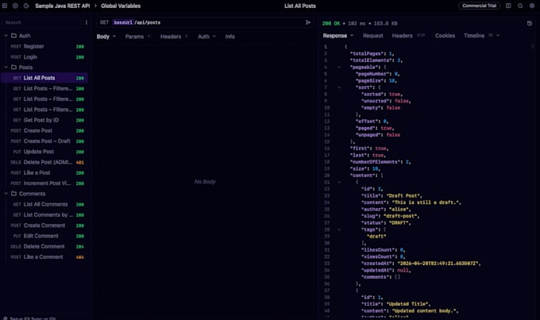Open response history clock icon
Screen dimensions: 540x320
point(530,23)
